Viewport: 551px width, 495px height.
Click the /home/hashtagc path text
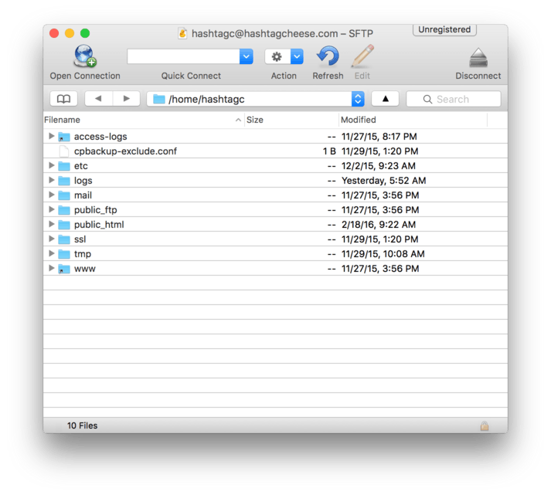(x=206, y=100)
